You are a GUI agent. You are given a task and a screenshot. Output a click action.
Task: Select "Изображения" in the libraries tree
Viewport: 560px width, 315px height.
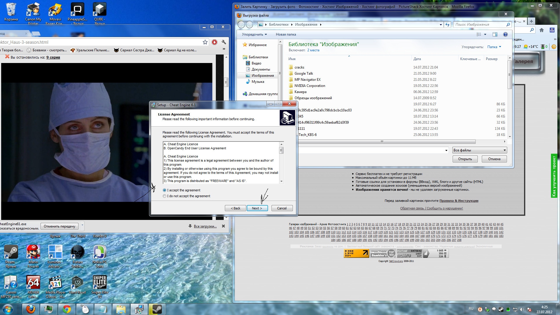click(262, 76)
